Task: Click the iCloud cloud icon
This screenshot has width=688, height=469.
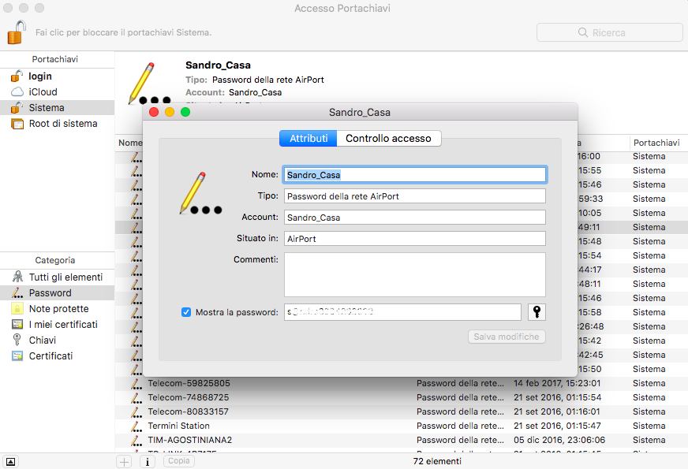Action: [x=17, y=92]
